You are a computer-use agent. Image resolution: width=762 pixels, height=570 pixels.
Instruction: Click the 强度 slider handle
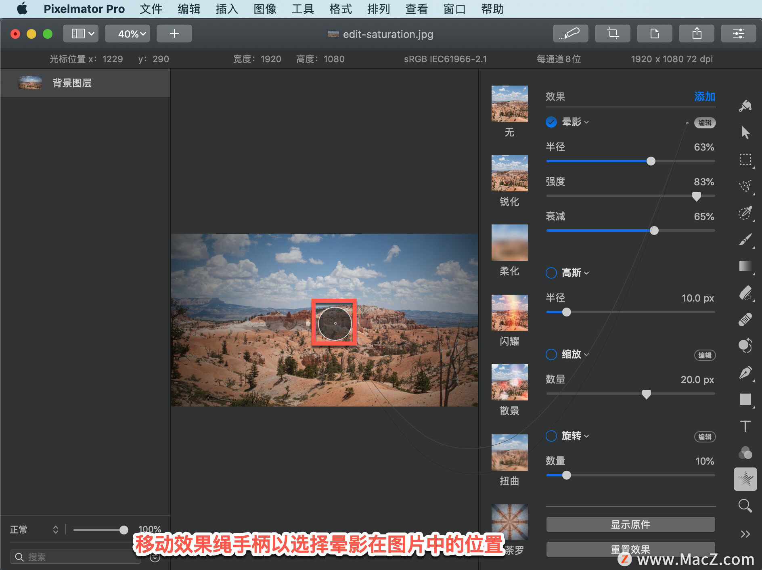click(696, 196)
